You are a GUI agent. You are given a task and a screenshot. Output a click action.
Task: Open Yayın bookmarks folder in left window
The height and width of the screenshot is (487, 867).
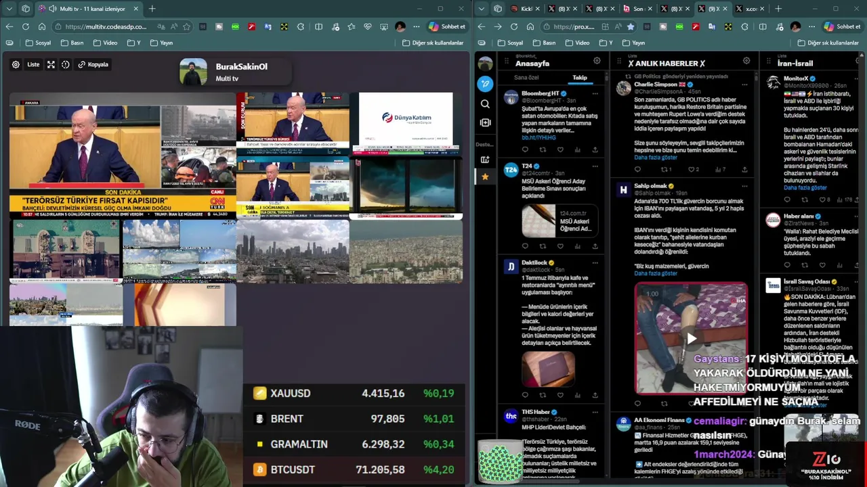pyautogui.click(x=161, y=43)
